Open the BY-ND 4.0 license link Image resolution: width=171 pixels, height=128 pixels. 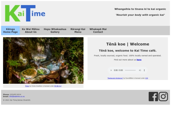pyautogui.click(x=58, y=86)
